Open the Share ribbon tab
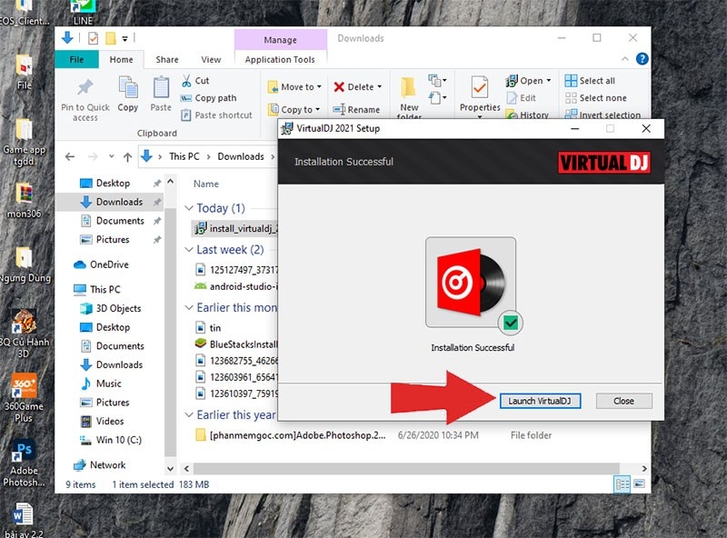 [x=167, y=60]
